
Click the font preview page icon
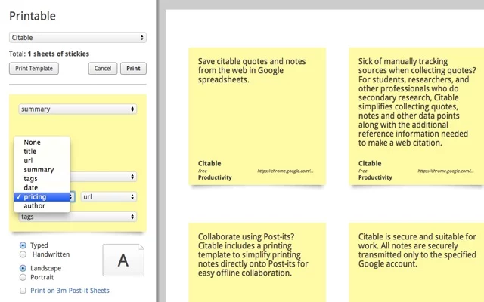coord(123,260)
